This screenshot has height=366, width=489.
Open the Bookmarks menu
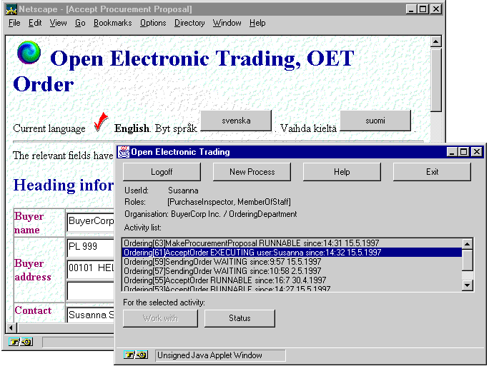[112, 23]
